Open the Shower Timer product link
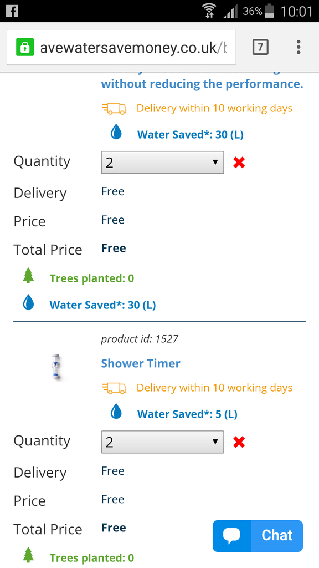 pyautogui.click(x=141, y=363)
